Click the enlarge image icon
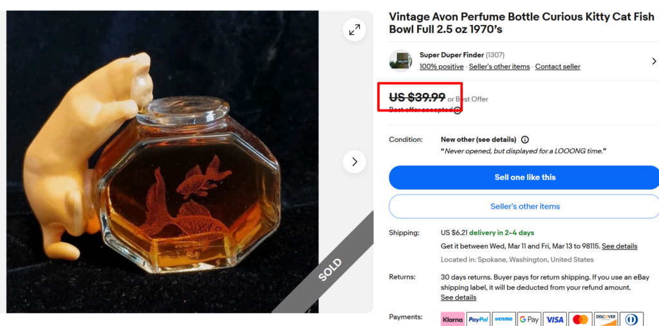This screenshot has height=326, width=659. pos(355,30)
